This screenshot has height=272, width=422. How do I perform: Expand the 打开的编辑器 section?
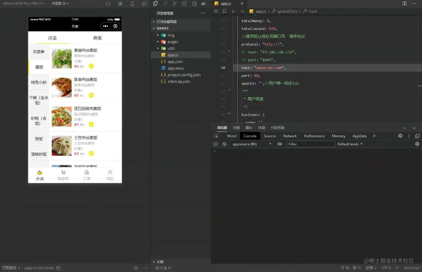(x=181, y=22)
